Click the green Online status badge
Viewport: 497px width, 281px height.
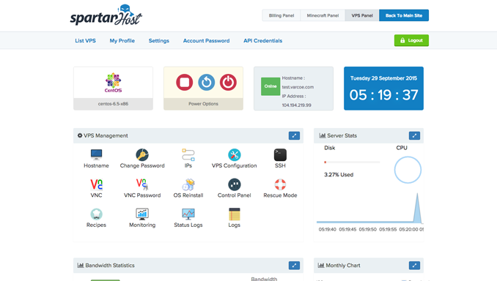270,86
